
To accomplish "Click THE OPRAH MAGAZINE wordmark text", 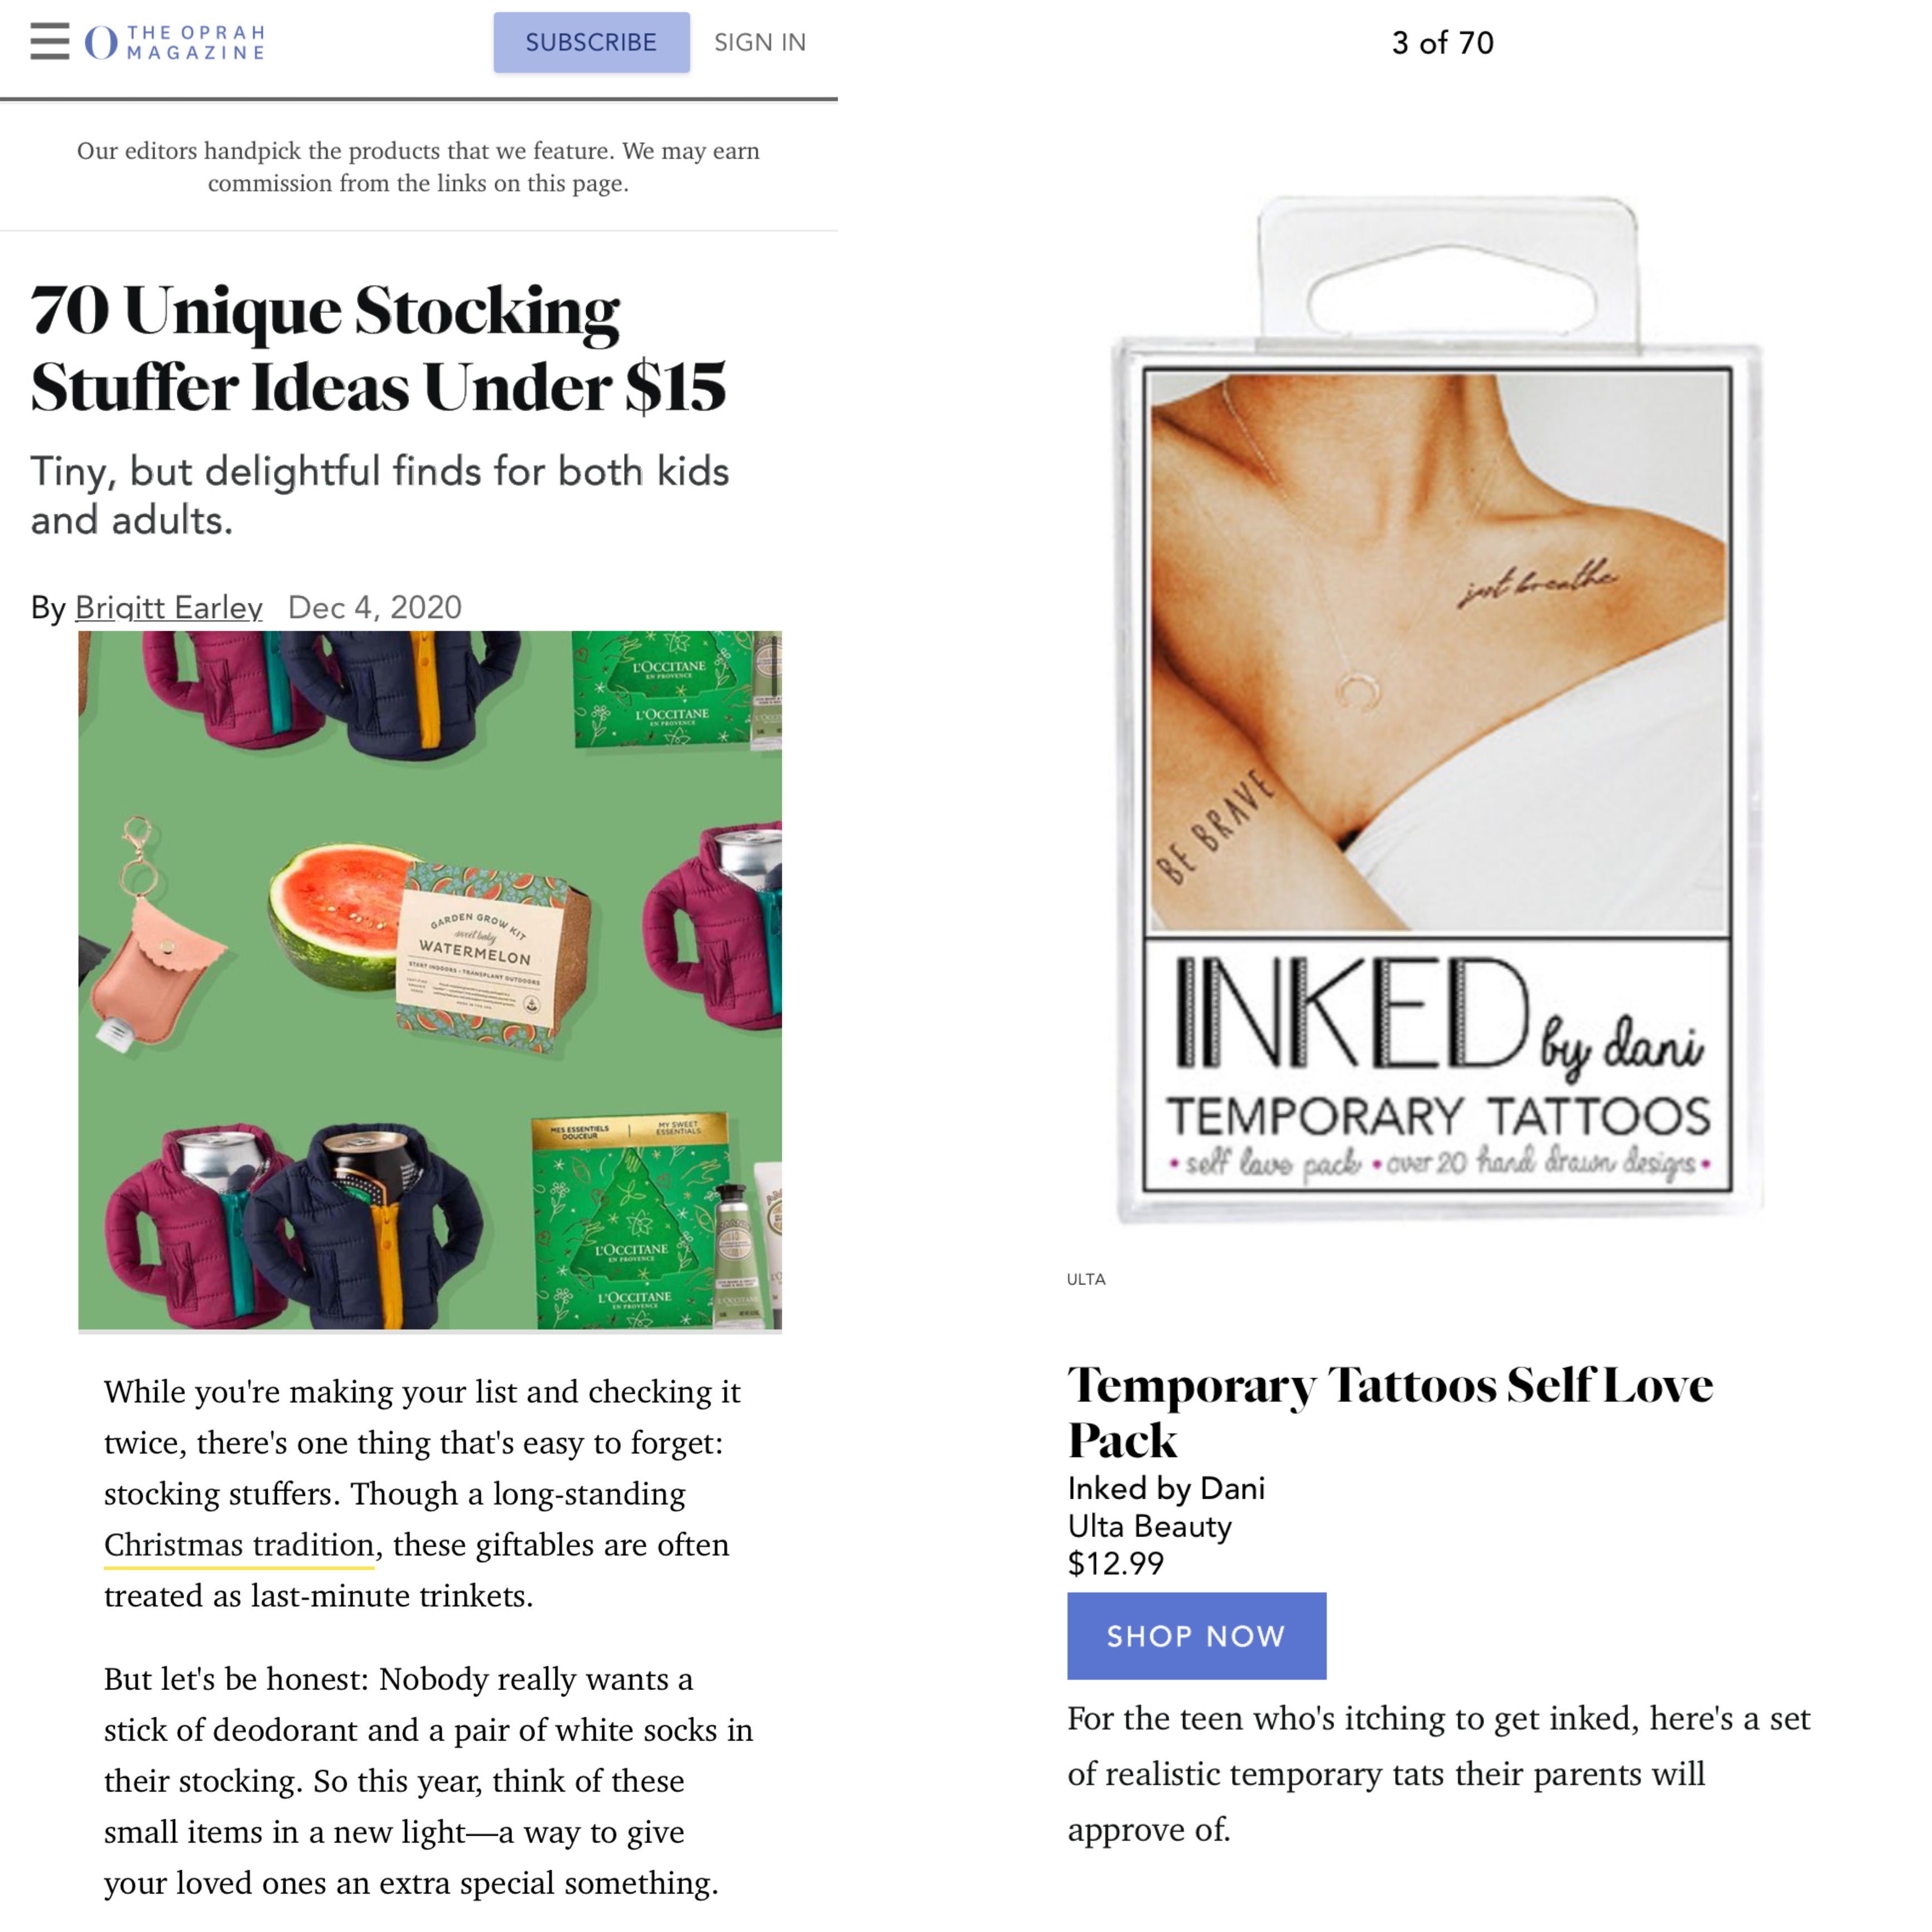I will pyautogui.click(x=196, y=43).
